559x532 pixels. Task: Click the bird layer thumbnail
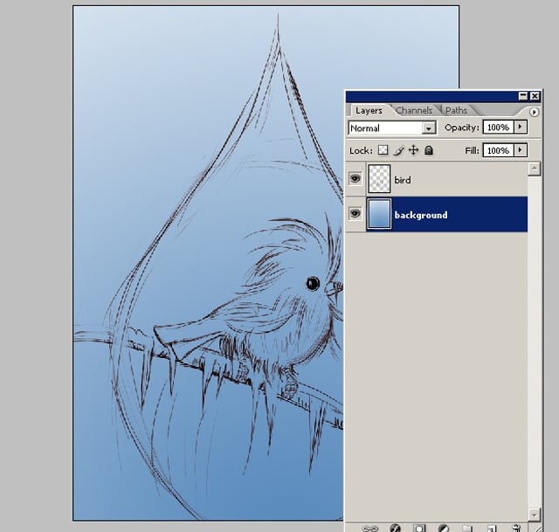379,178
